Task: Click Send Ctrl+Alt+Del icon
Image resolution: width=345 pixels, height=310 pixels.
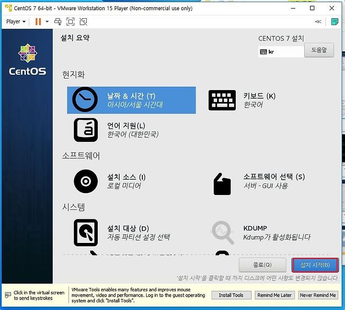Action: 57,22
